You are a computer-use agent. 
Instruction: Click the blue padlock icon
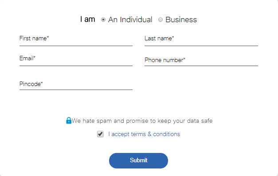[69, 121]
